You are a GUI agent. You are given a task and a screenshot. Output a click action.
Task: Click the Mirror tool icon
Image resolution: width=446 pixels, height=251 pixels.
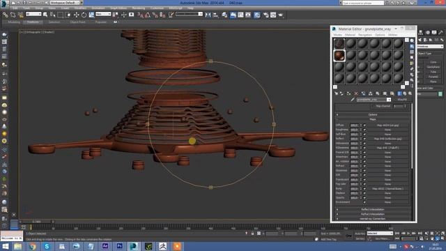pos(208,15)
